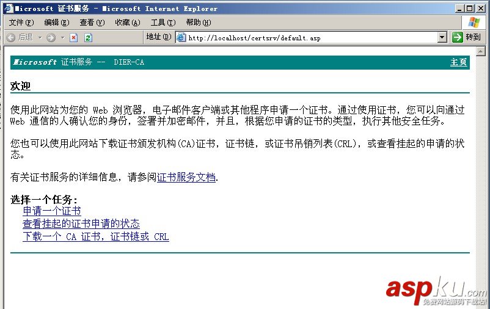Click the 选择一个任务 label
The height and width of the screenshot is (309, 490).
44,199
